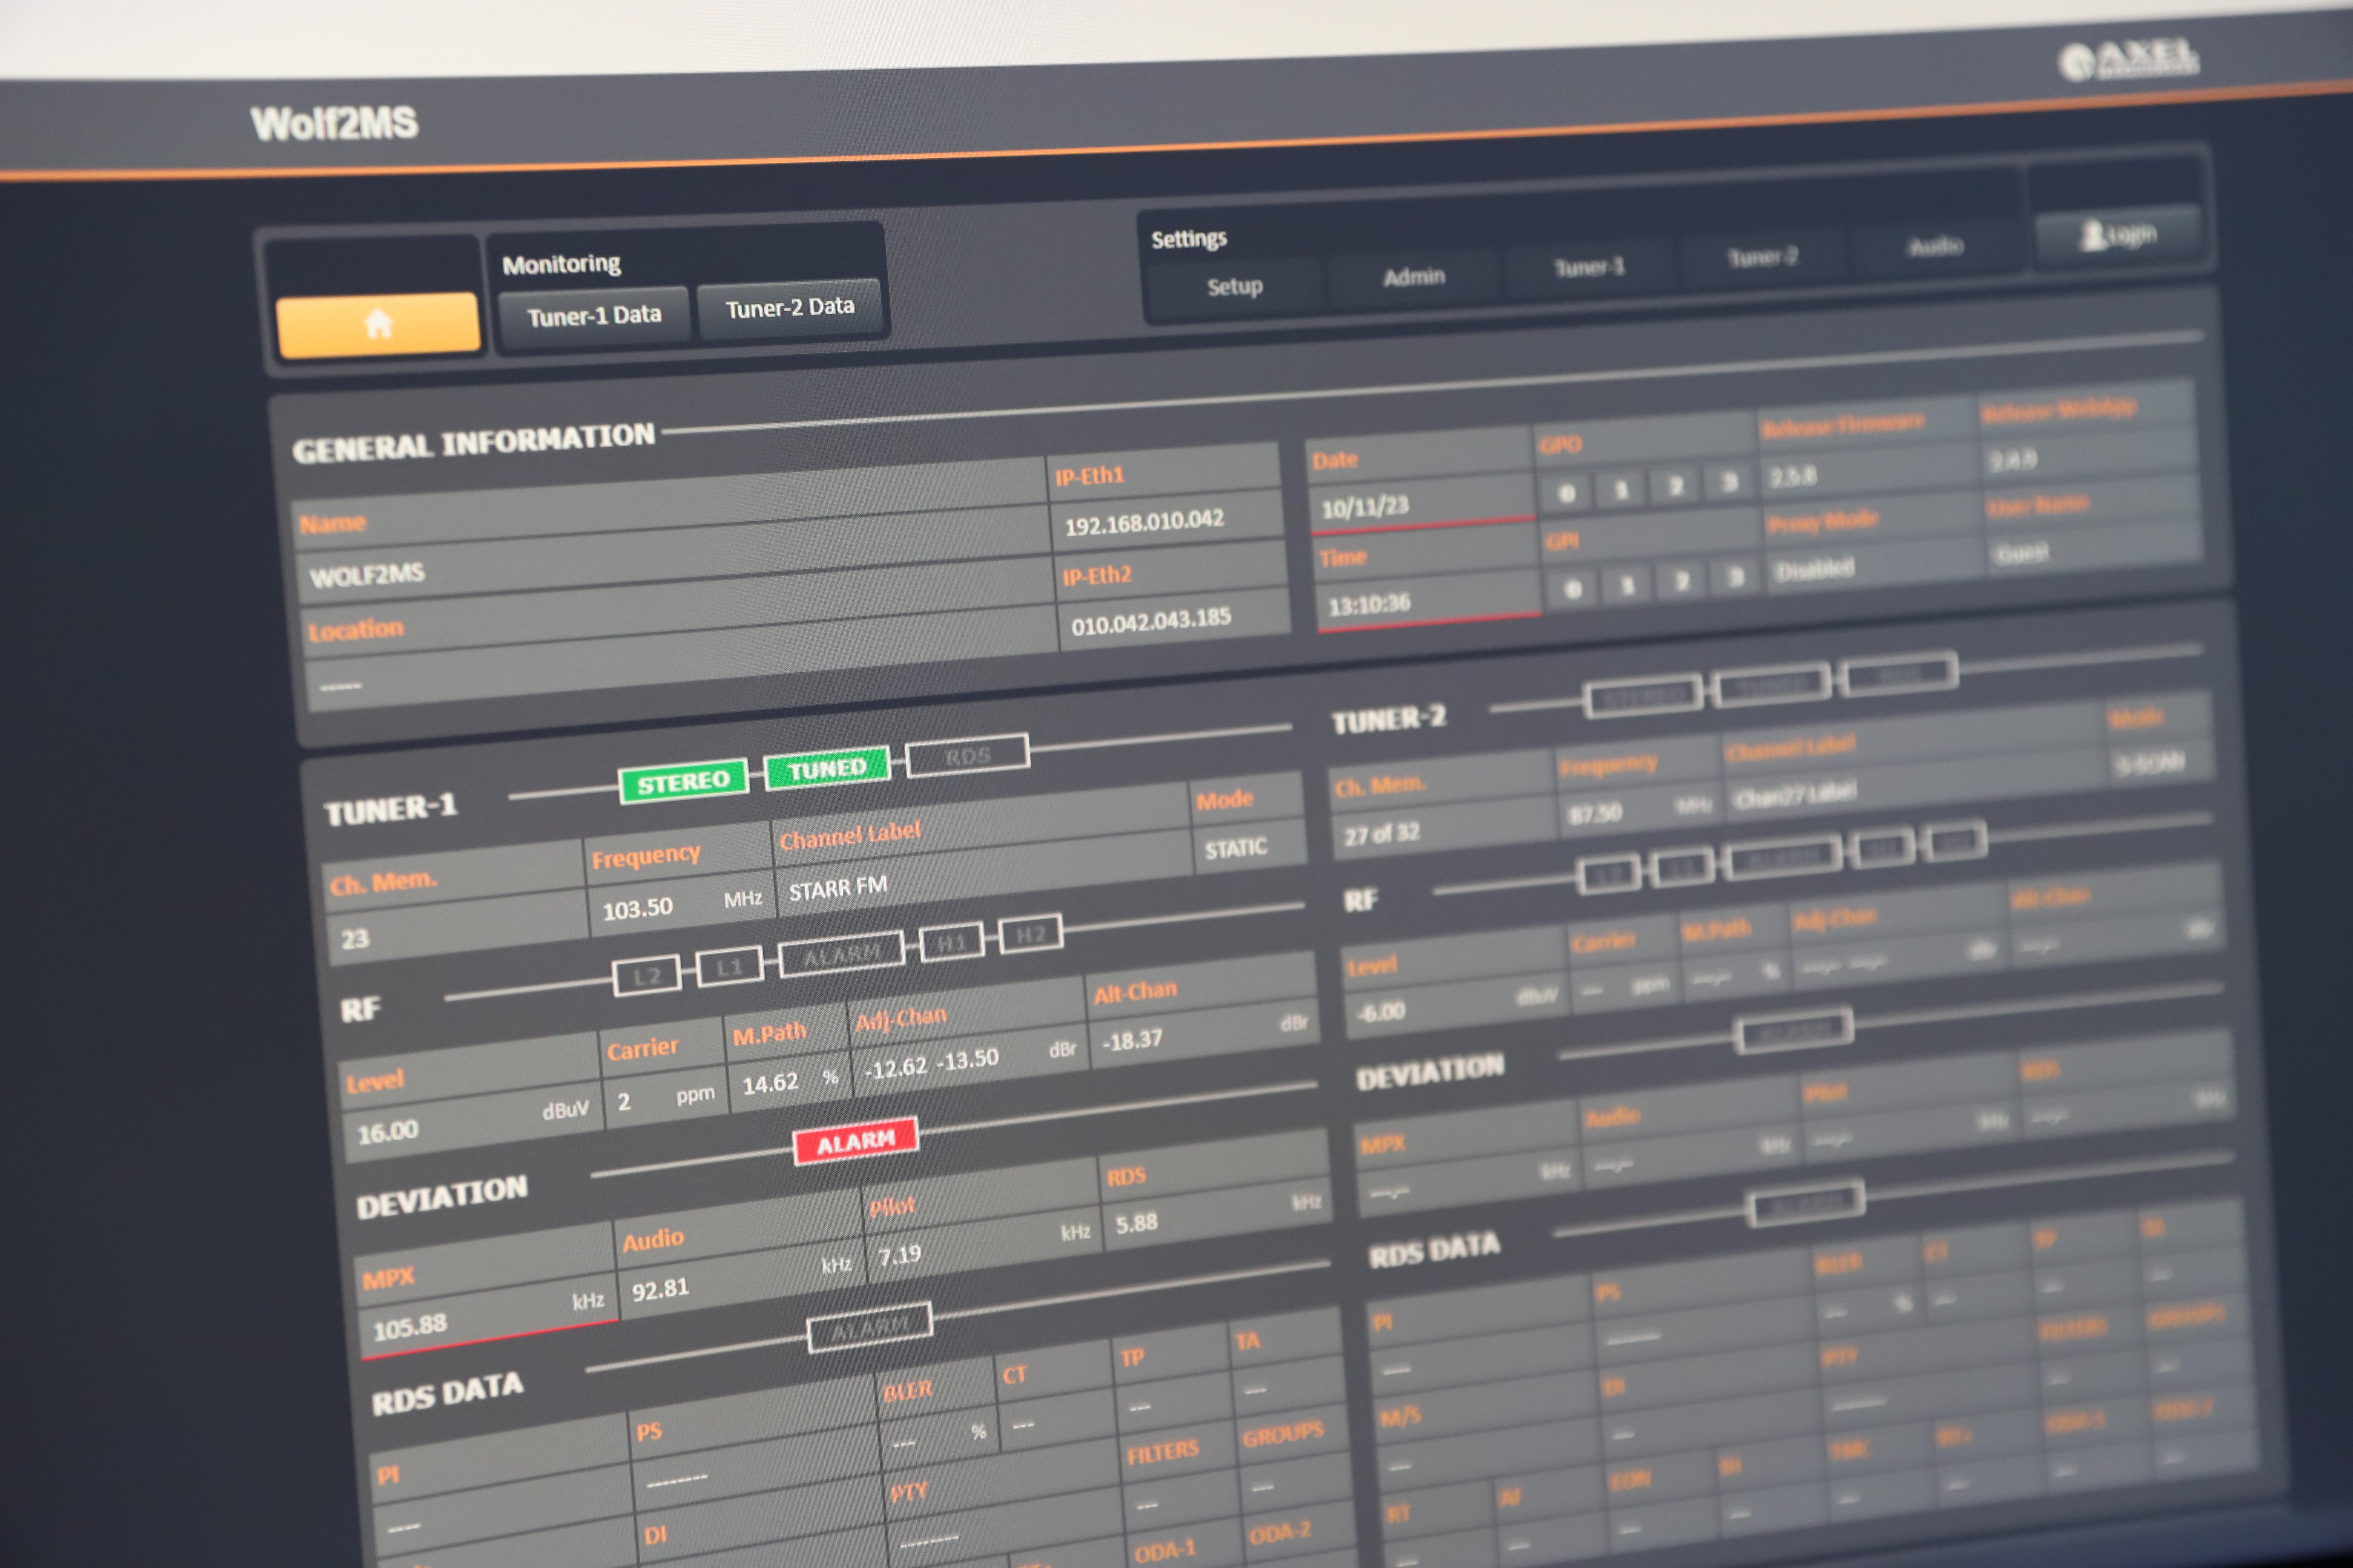Toggle GPI indicator 2

(1682, 580)
